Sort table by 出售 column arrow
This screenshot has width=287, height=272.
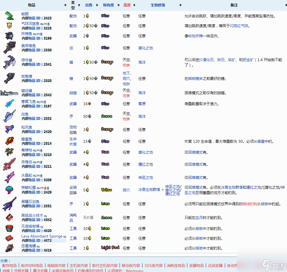tap(97, 5)
